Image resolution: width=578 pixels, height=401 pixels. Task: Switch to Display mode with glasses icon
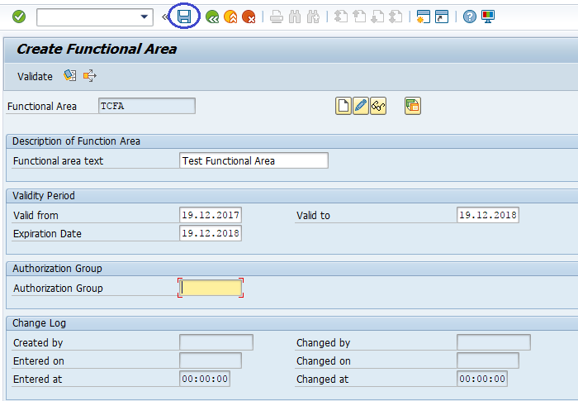click(378, 106)
